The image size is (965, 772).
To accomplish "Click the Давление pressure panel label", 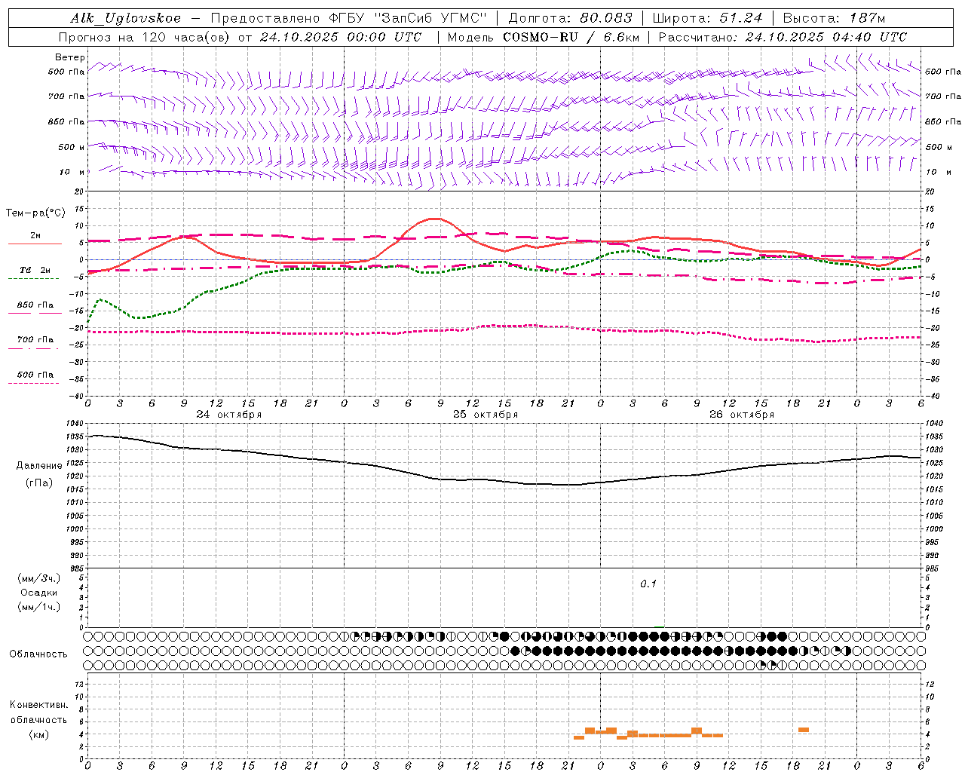I will (x=39, y=466).
